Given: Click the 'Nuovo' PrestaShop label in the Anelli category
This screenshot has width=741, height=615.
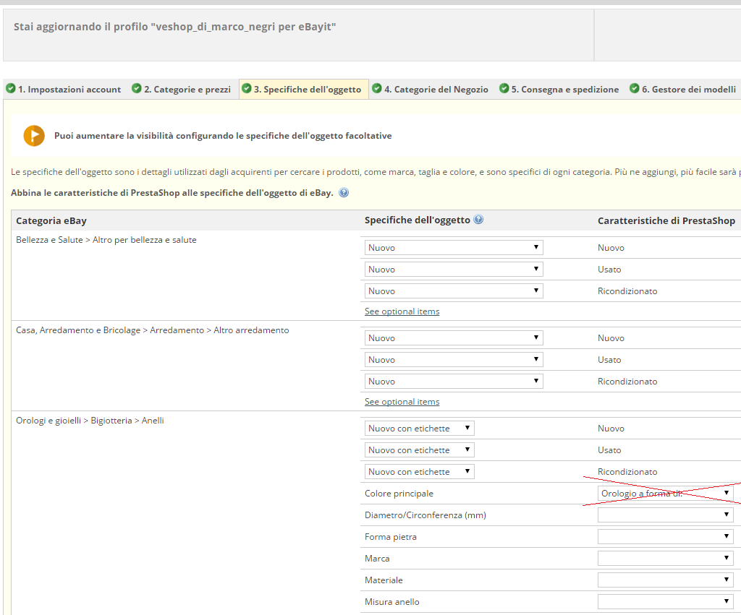Looking at the screenshot, I should pyautogui.click(x=611, y=429).
